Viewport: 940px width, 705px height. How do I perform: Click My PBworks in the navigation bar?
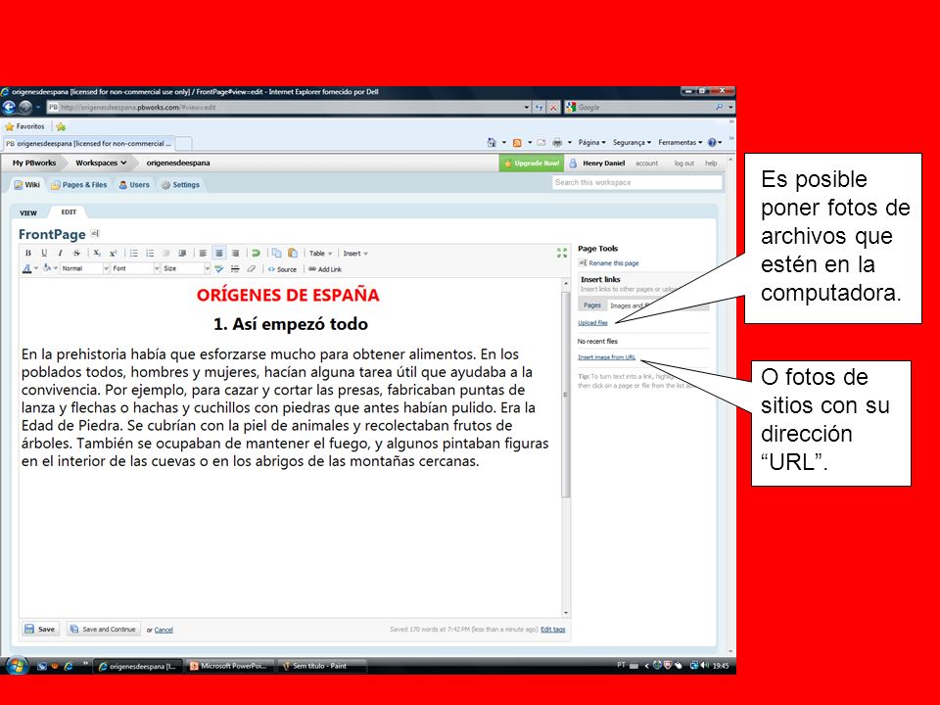34,164
